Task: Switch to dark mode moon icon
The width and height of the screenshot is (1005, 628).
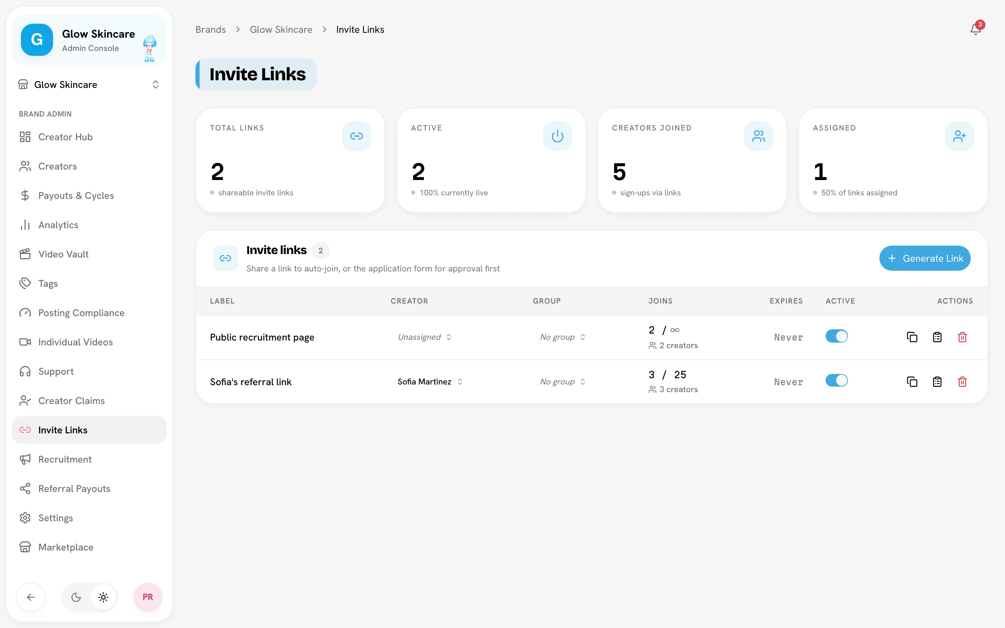Action: tap(76, 597)
